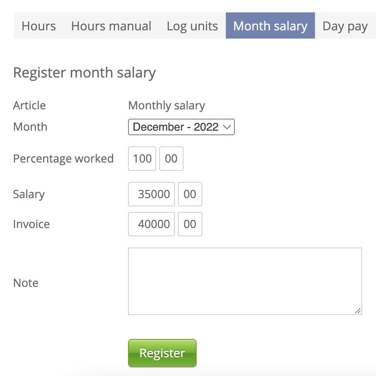
Task: Click the Salary amount field showing 35000
Action: (151, 194)
